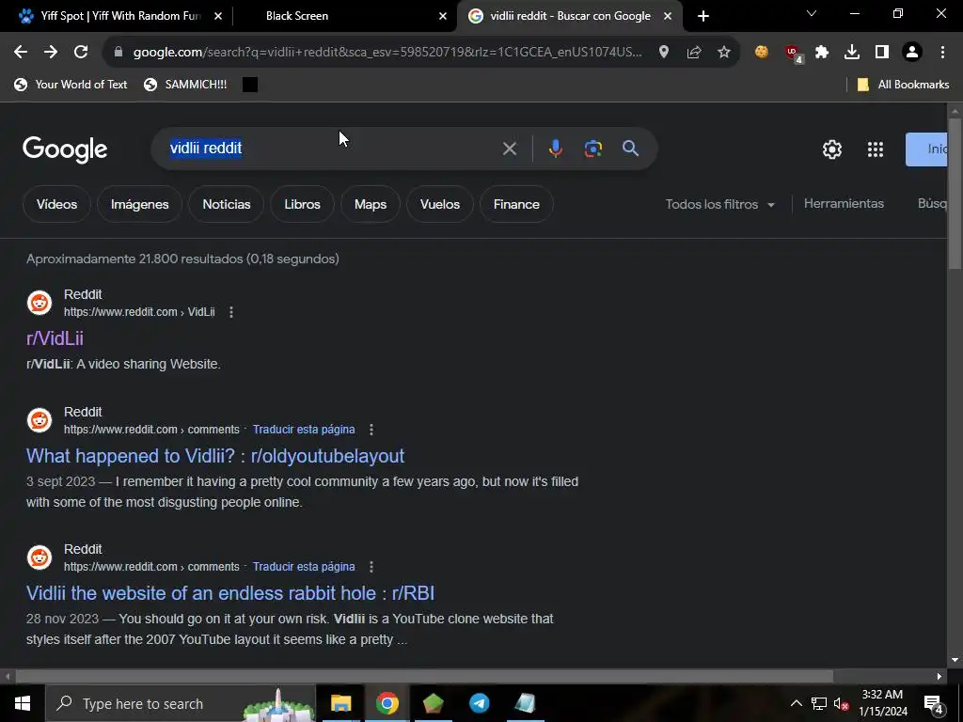
Task: Open the taskbar clock showing 3:32 AM
Action: 882,703
